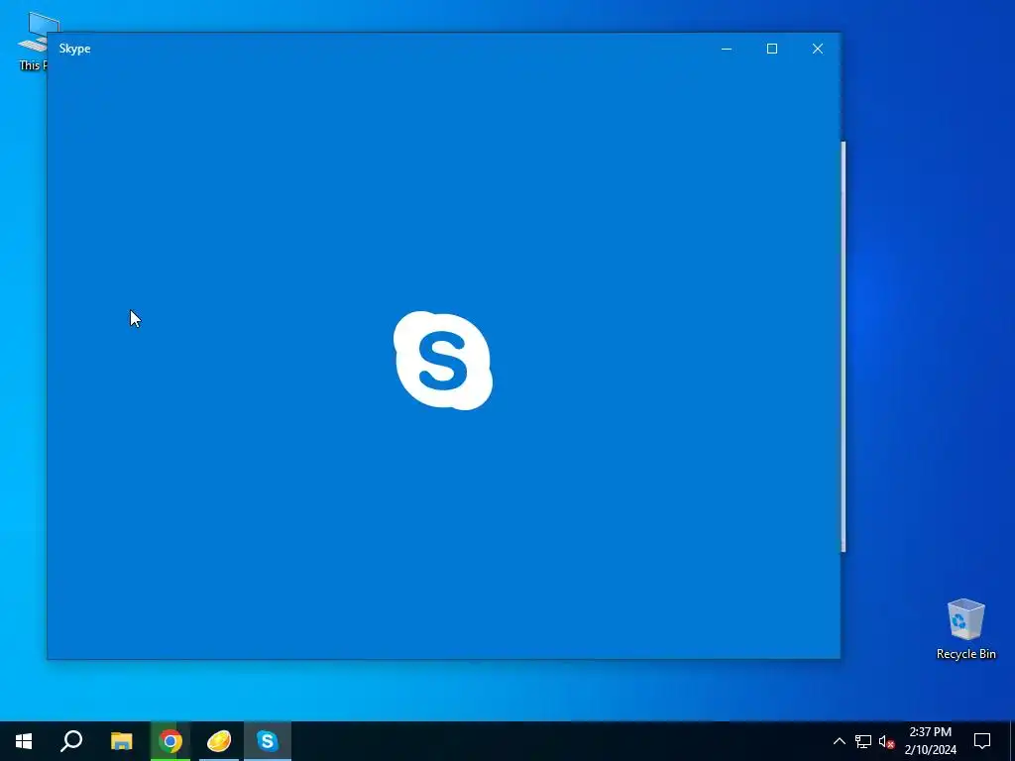Click the Skype logo on the splash screen
Screen dimensions: 1015x761
[443, 361]
